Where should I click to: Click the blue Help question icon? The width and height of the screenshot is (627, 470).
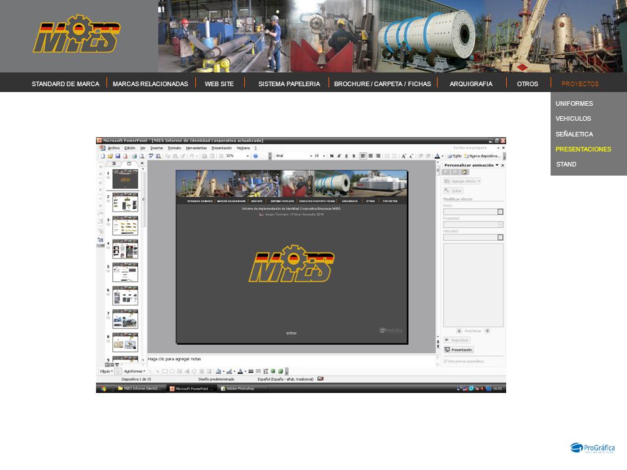[255, 156]
